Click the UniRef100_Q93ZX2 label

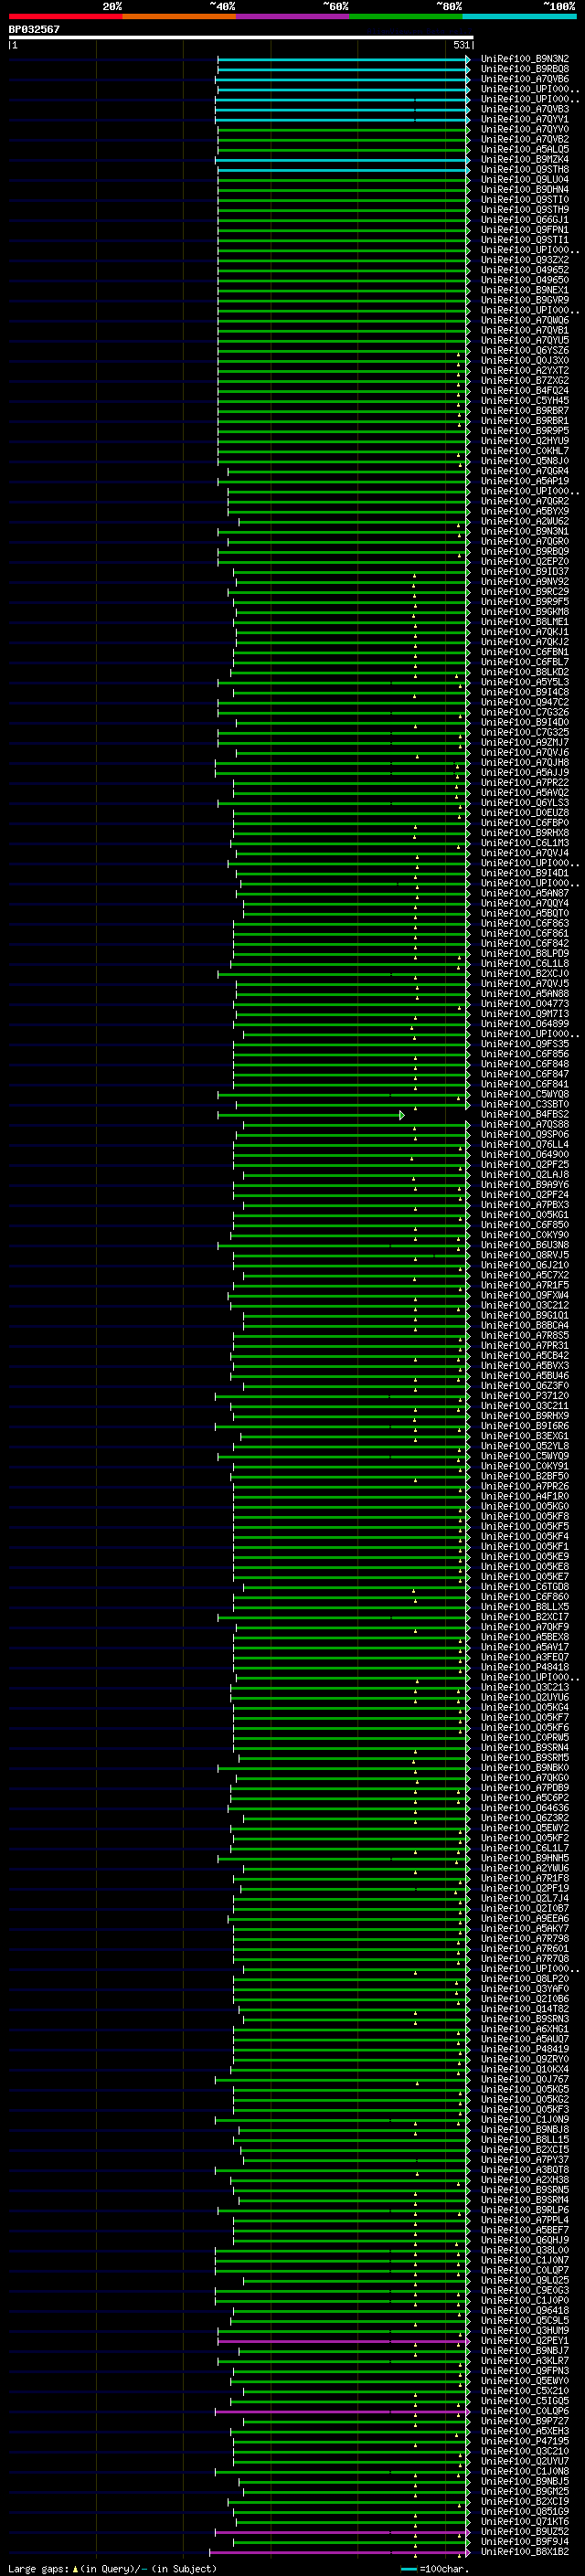click(x=525, y=260)
